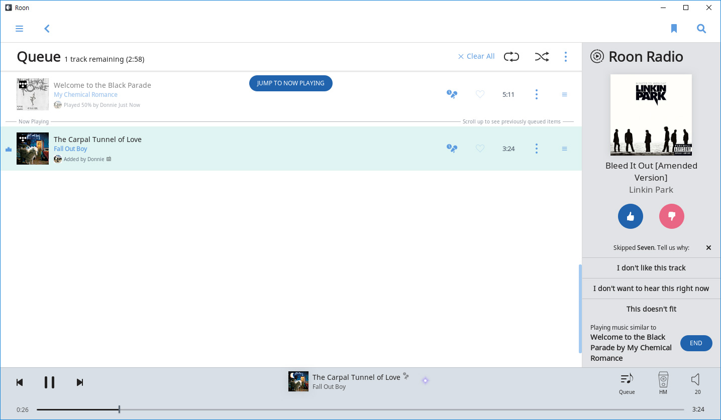
Task: Click the scrollbar beside the queue
Action: [580, 309]
